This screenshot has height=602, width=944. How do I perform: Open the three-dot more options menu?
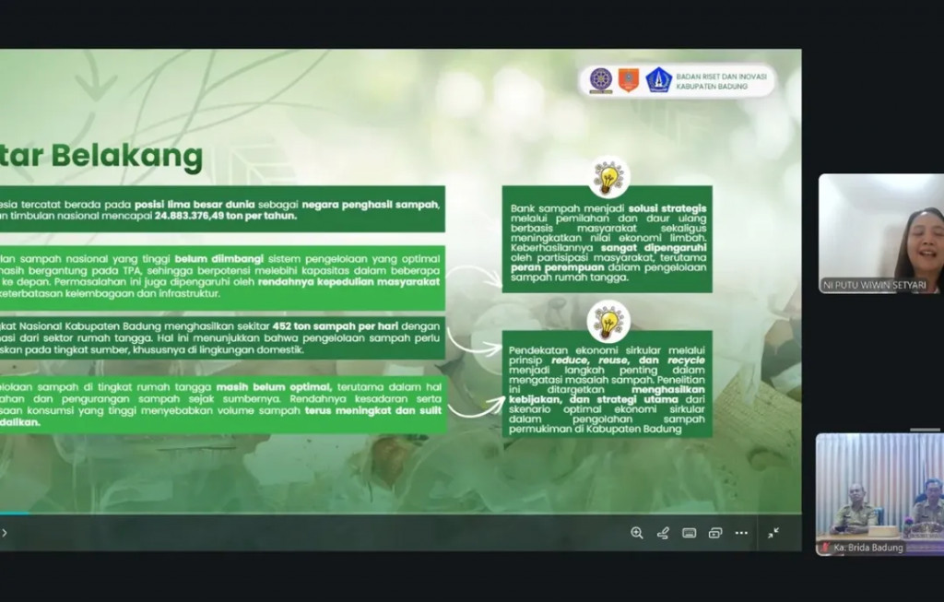(741, 533)
